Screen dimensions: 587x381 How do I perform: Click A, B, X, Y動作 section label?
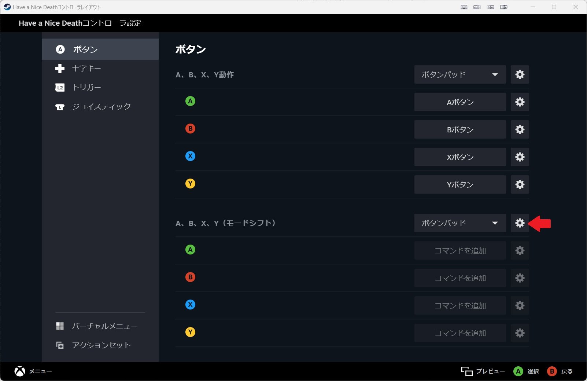click(204, 75)
